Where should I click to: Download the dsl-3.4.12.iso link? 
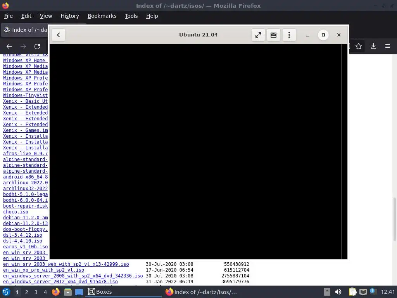[x=22, y=235]
